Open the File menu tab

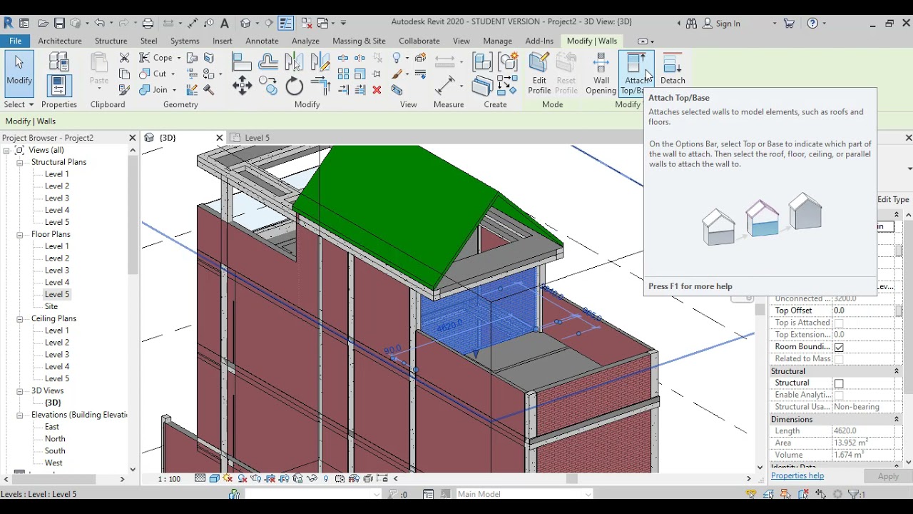pos(15,41)
